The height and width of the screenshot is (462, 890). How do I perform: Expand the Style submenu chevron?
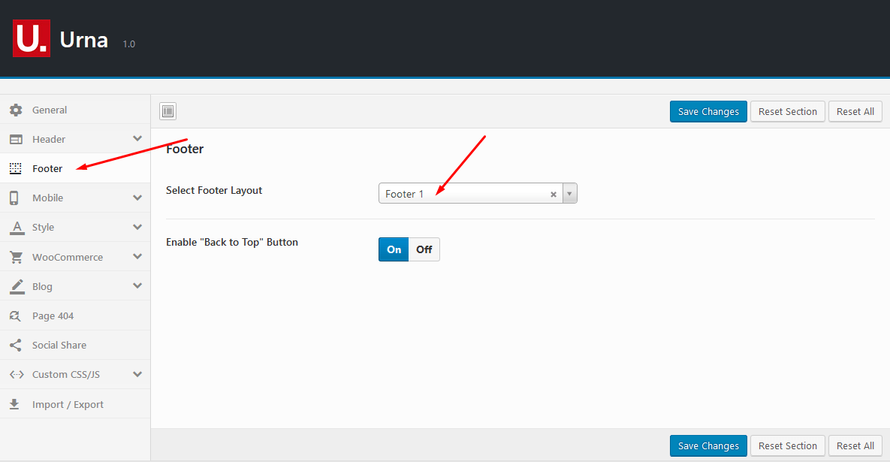point(137,227)
